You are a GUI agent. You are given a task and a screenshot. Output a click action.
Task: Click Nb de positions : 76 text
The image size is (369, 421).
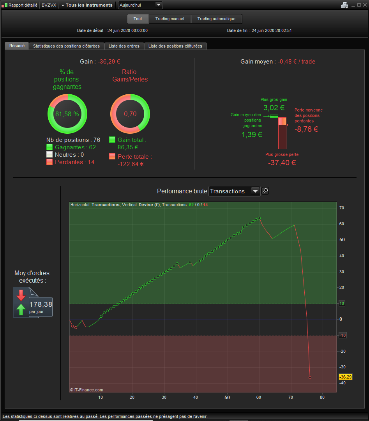click(73, 140)
